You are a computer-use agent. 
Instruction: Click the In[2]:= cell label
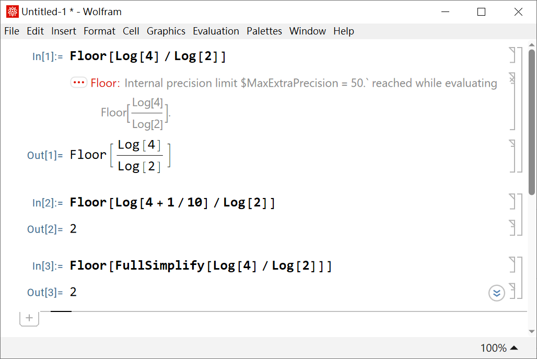[48, 203]
